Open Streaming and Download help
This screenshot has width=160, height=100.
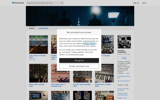coord(122,94)
